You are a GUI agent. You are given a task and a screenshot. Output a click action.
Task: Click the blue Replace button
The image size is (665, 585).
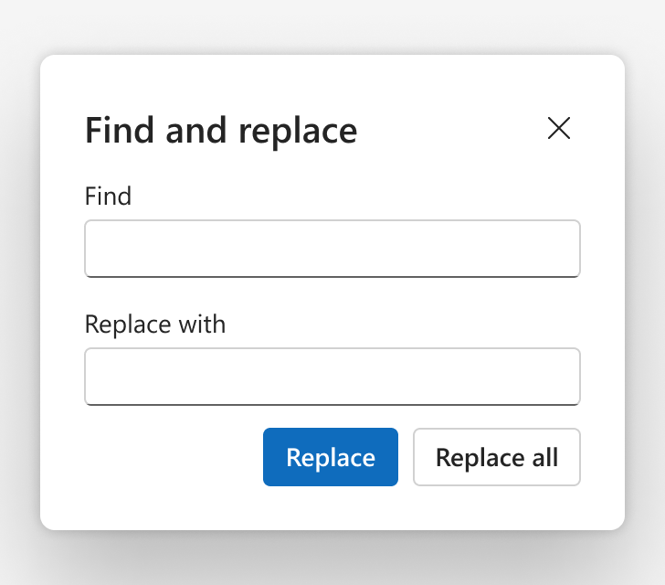pos(331,457)
